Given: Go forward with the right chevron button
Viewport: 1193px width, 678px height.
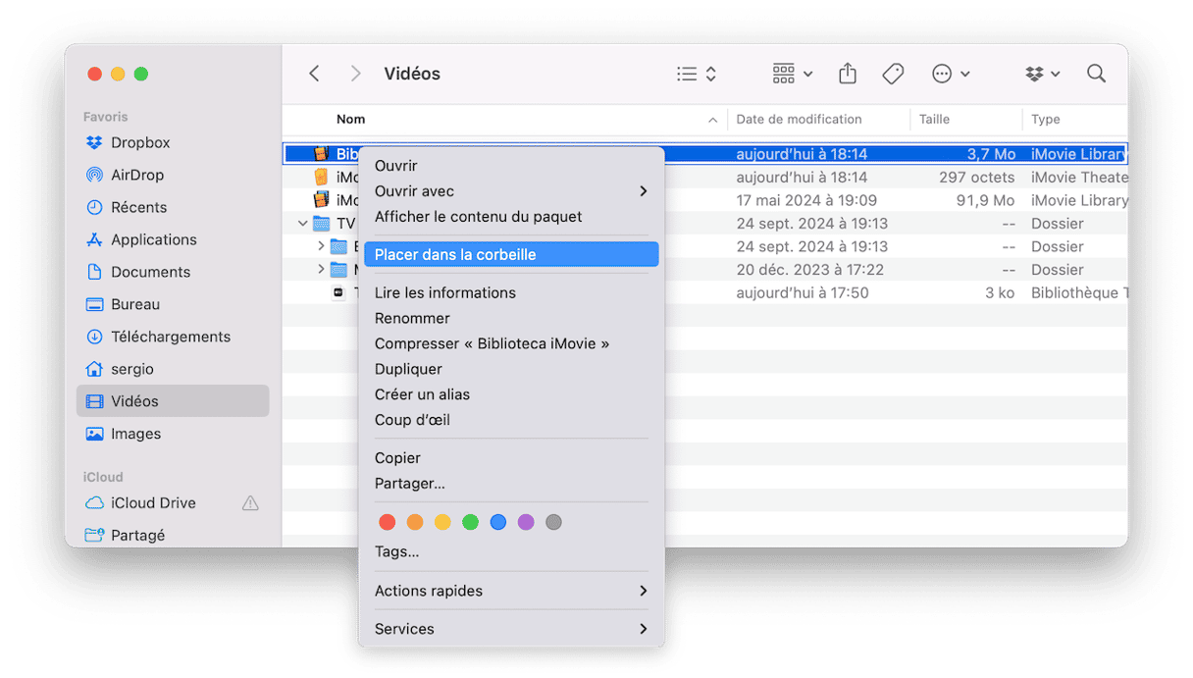Looking at the screenshot, I should tap(355, 74).
